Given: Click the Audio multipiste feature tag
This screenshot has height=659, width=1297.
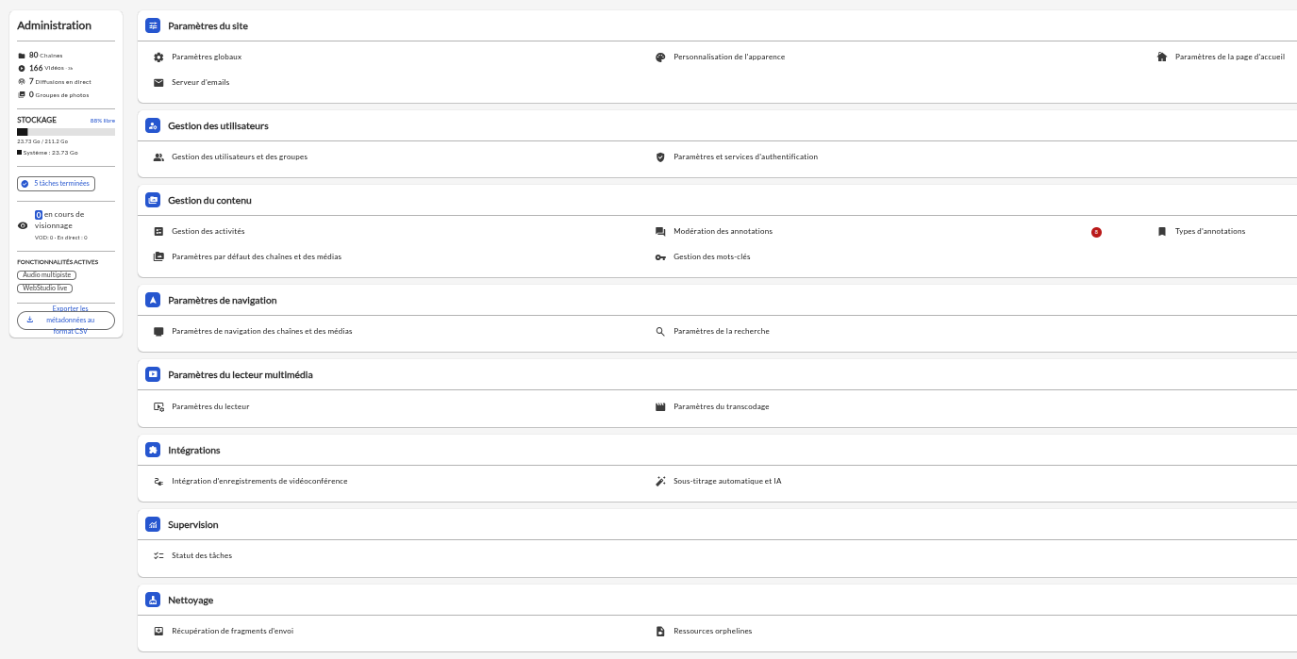Looking at the screenshot, I should click(x=47, y=274).
